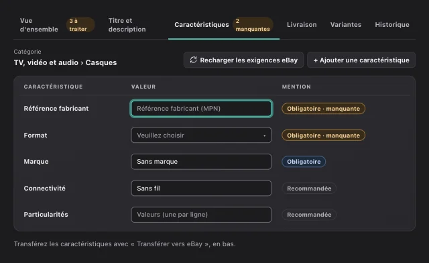Click the Recommandée badge for Particularités

click(x=309, y=215)
